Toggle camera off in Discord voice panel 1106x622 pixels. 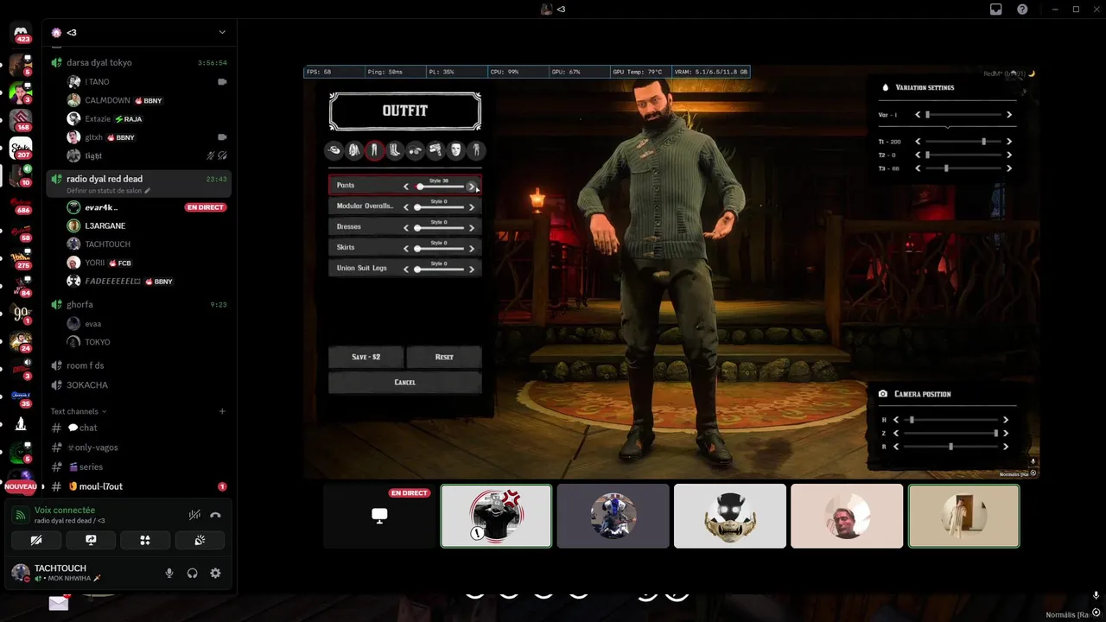point(36,540)
